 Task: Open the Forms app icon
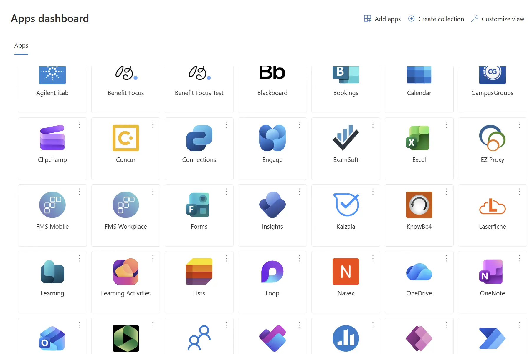point(198,205)
